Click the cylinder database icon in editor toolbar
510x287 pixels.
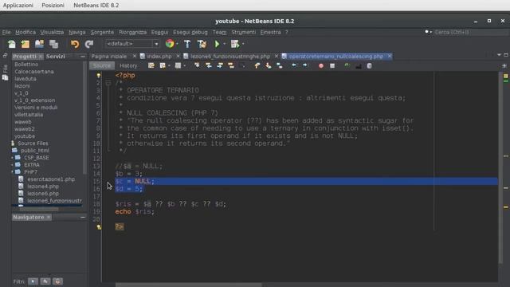coord(369,65)
